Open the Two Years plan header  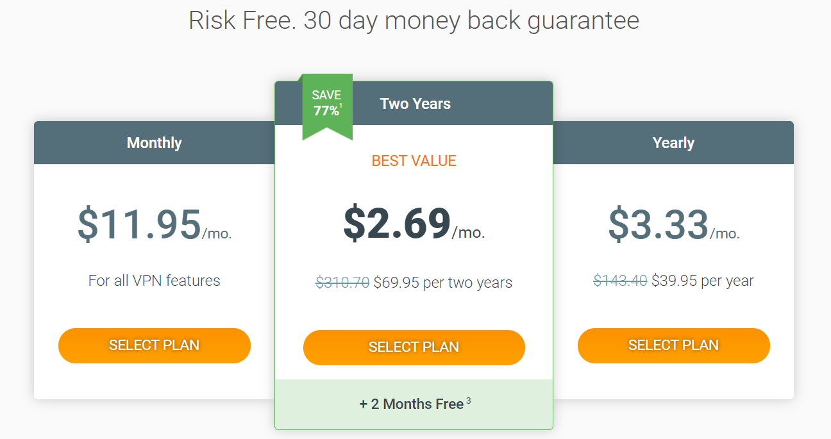click(414, 103)
